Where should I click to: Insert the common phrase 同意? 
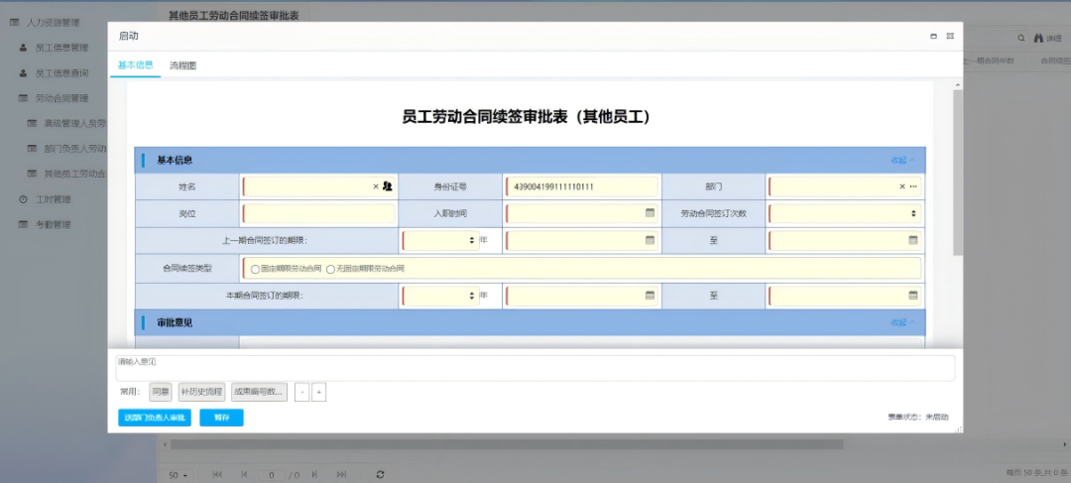pyautogui.click(x=161, y=392)
